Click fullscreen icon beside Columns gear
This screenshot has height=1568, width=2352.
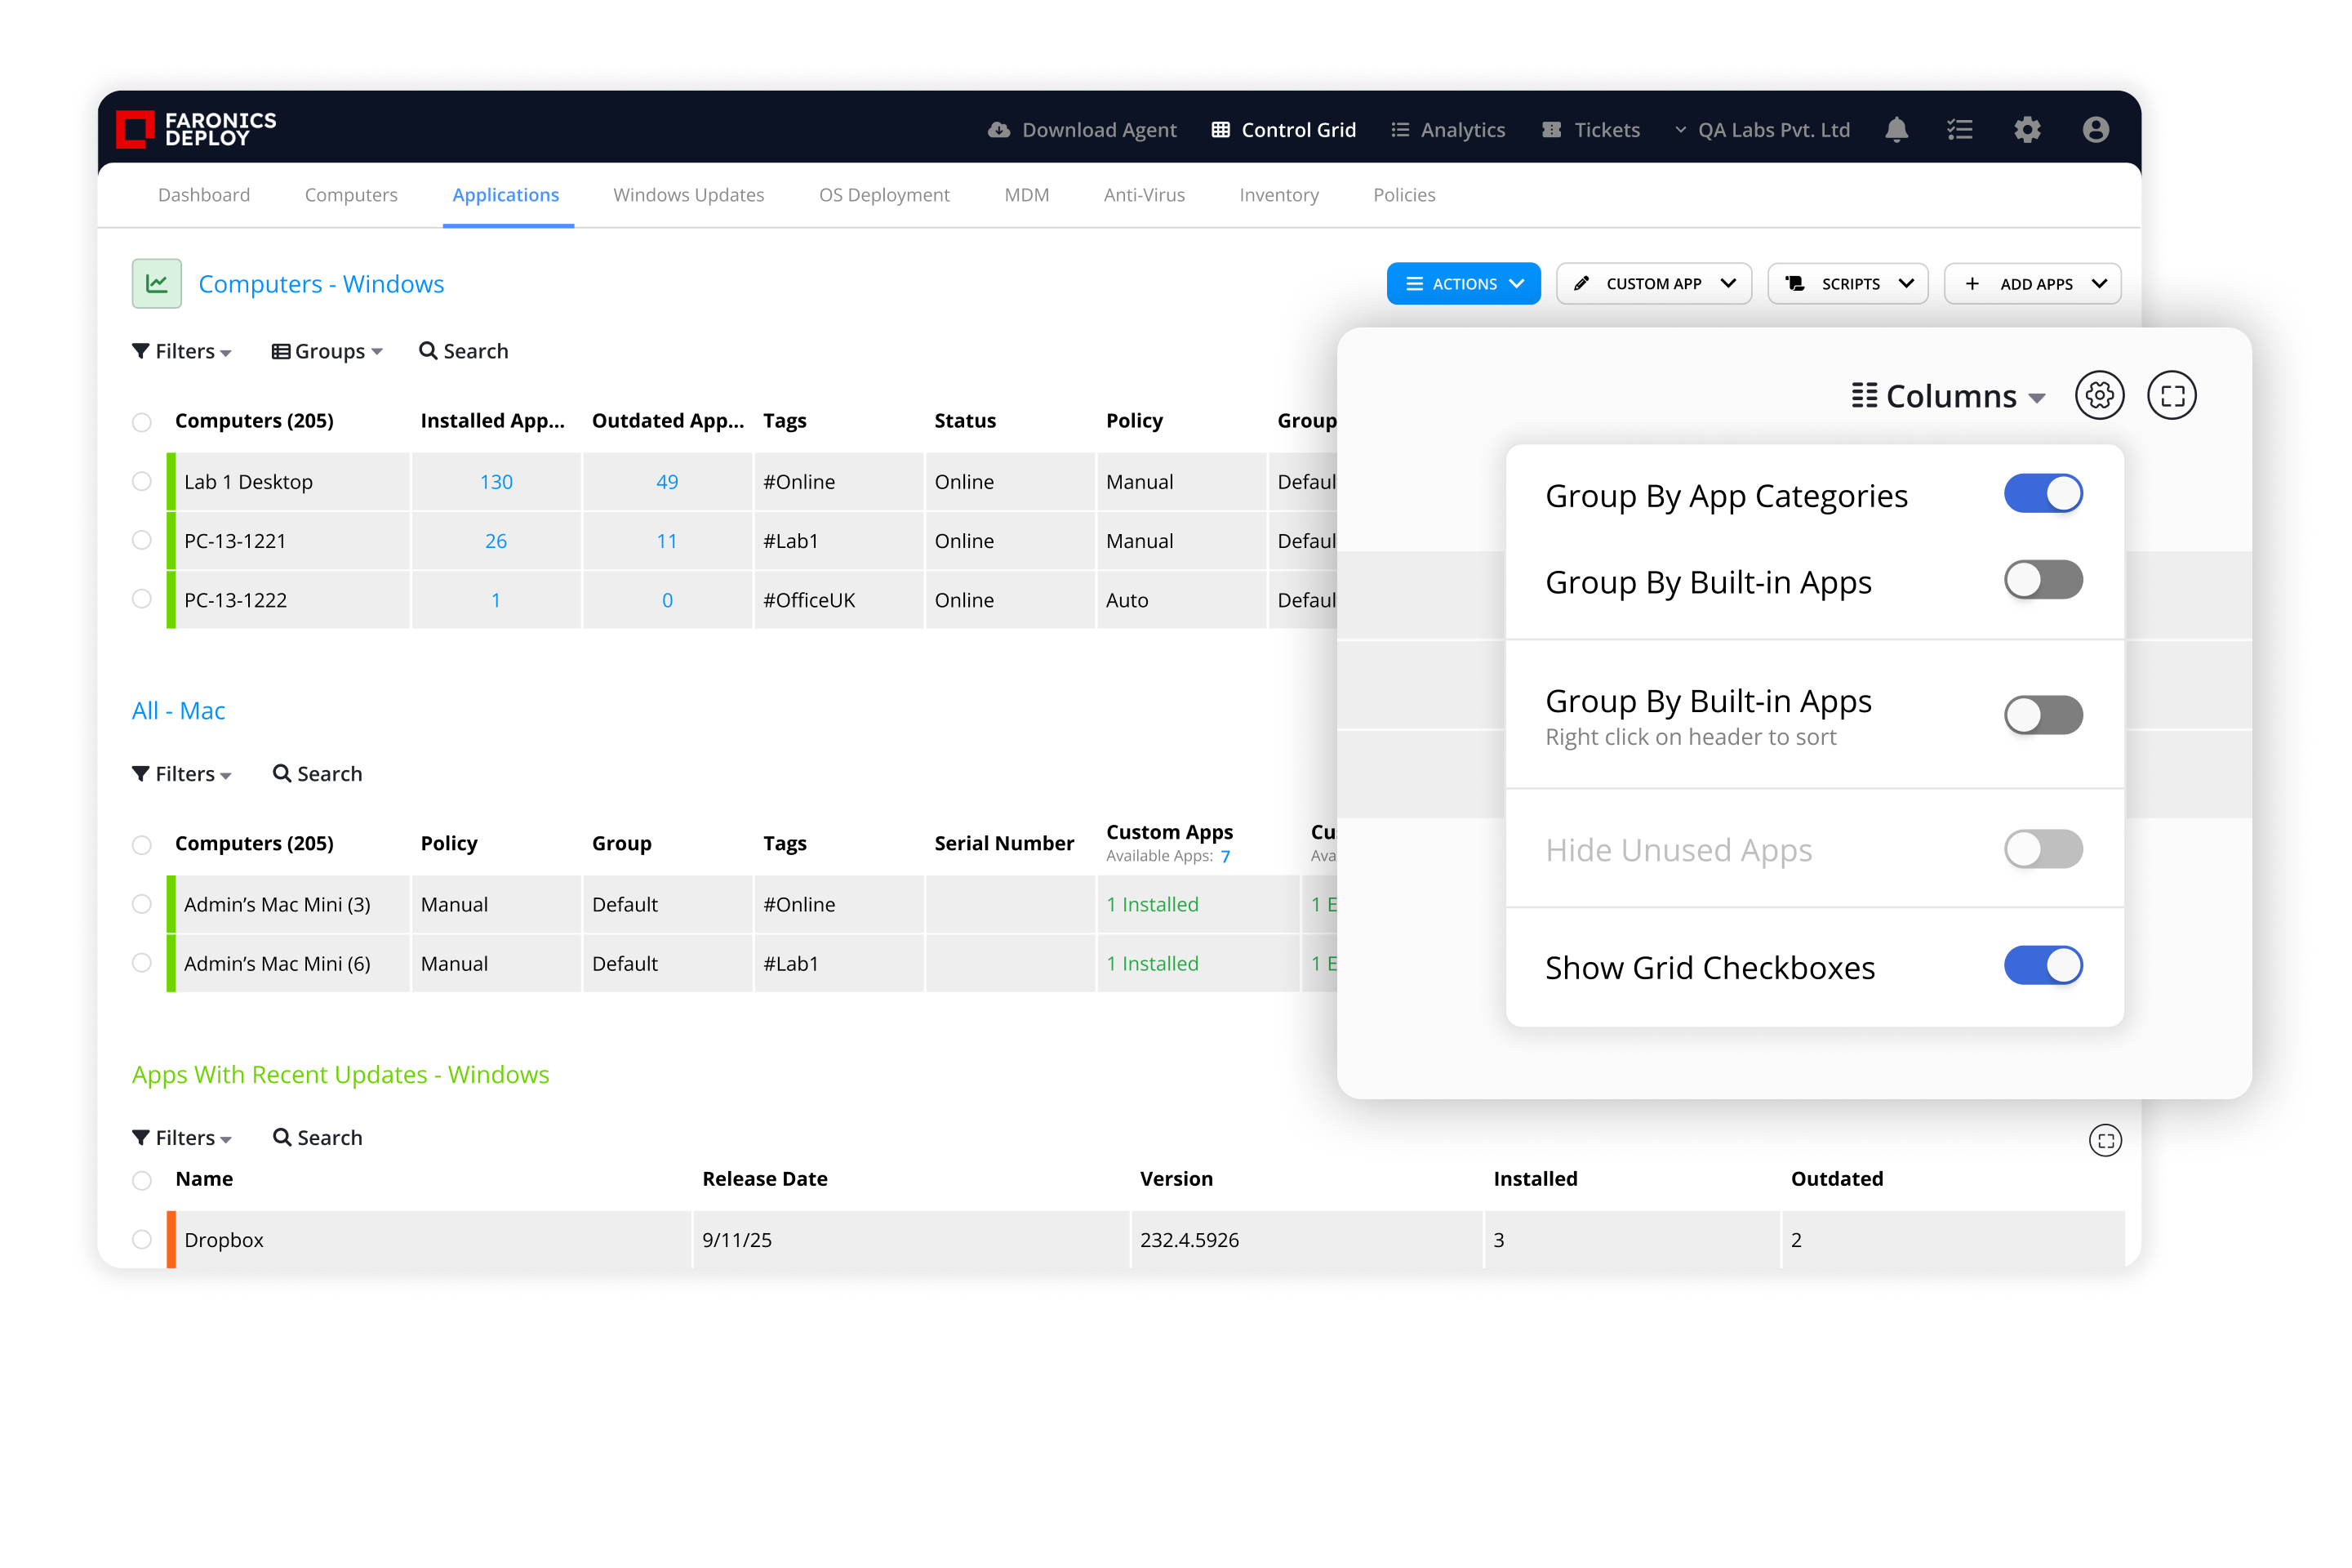pos(2171,396)
